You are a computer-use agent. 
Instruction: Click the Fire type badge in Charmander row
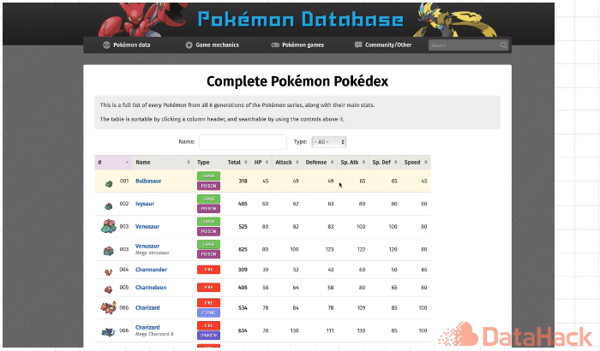pos(208,270)
